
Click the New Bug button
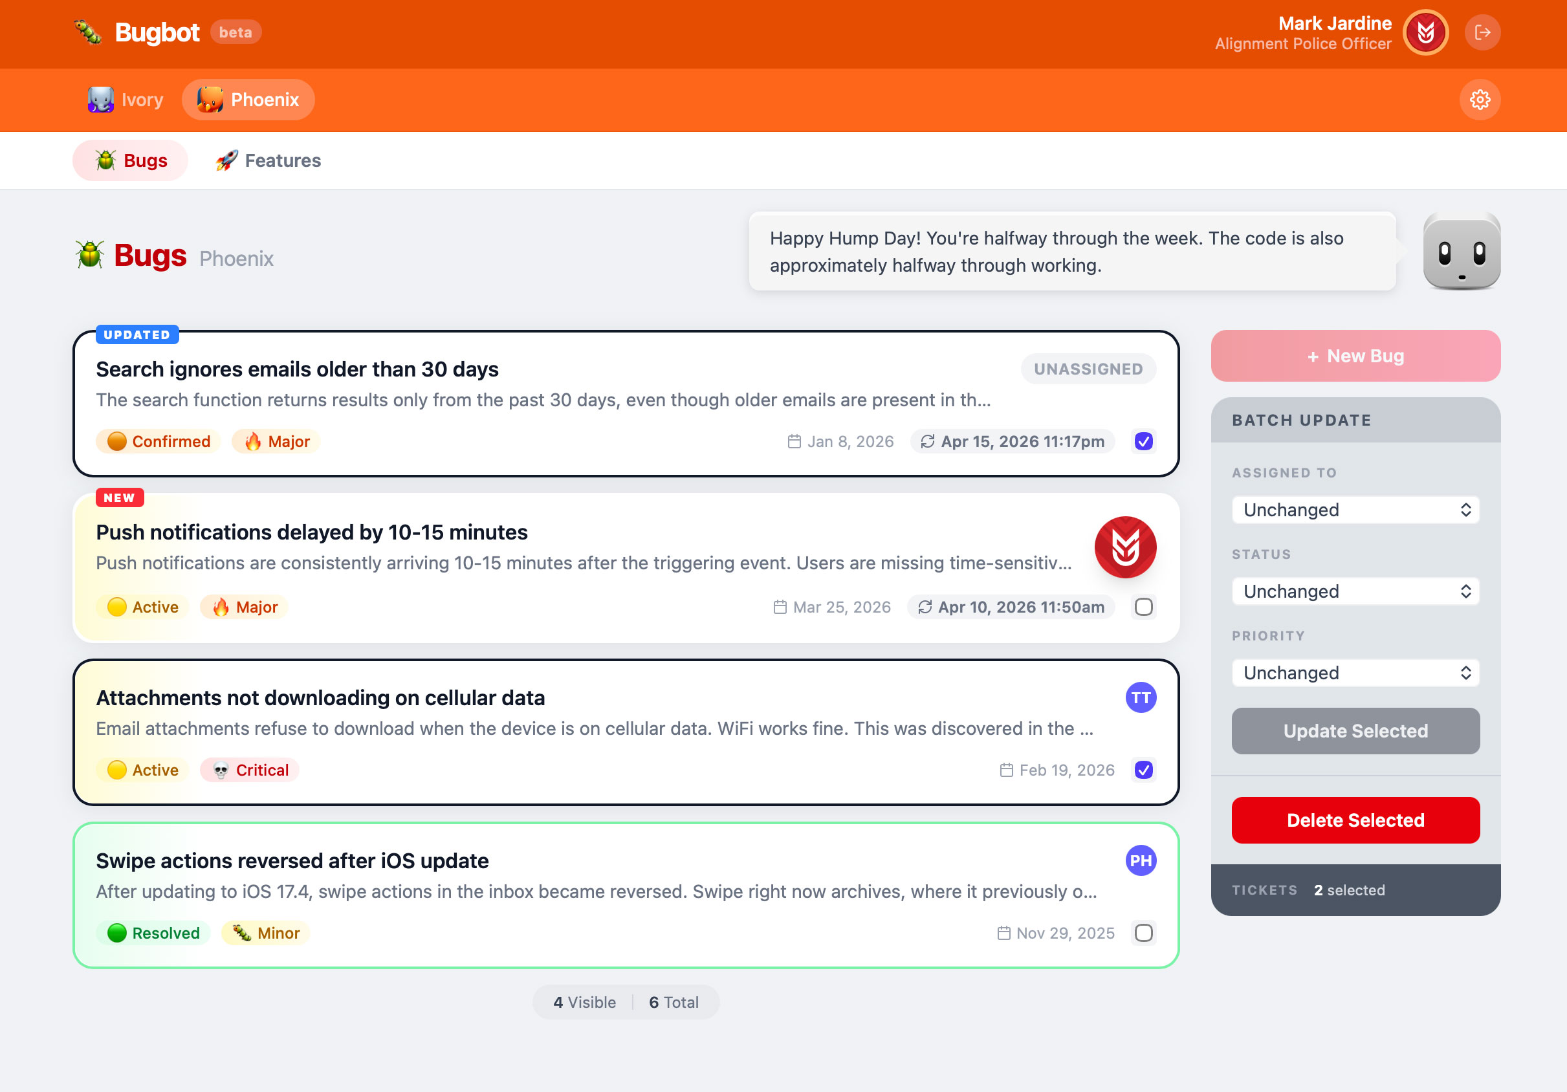coord(1355,356)
